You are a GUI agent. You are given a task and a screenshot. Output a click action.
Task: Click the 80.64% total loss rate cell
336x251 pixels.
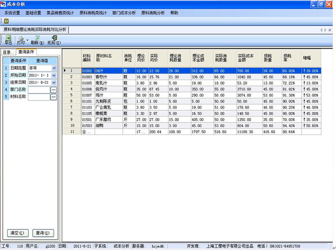(291, 132)
